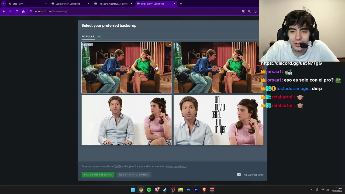Click the translate page icon
The image size is (345, 194).
pos(243,11)
